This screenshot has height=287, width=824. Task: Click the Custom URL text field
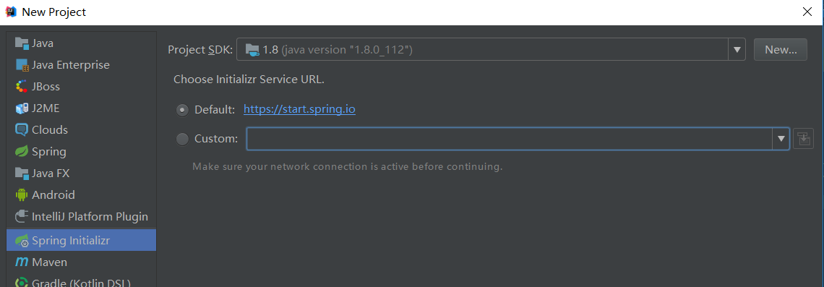[x=510, y=139]
